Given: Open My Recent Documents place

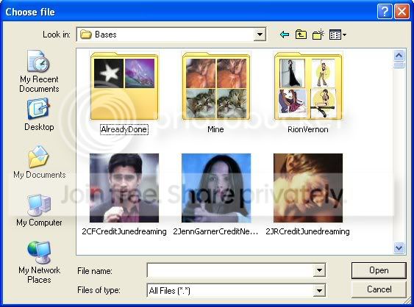Looking at the screenshot, I should (x=39, y=71).
